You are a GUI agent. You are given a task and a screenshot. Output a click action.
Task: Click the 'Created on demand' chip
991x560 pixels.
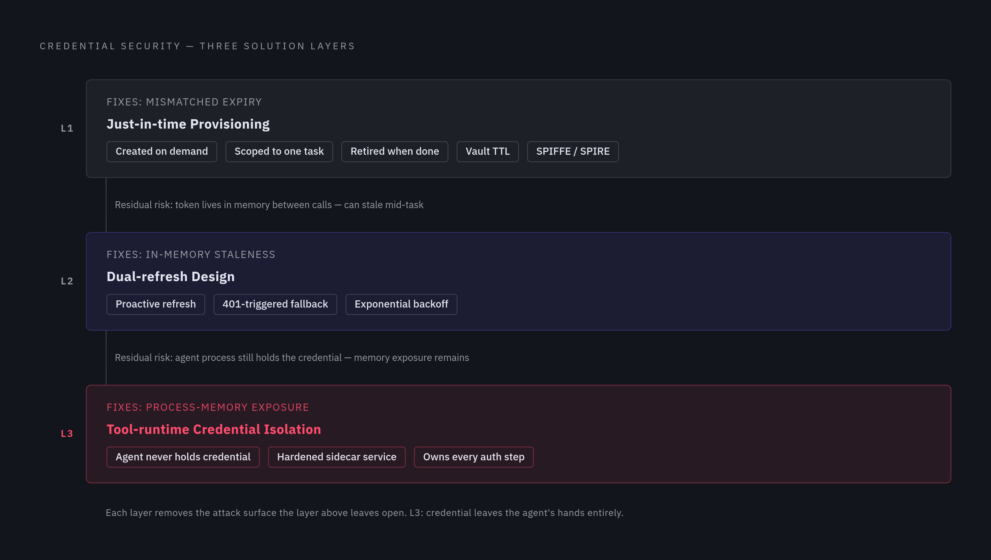click(162, 152)
